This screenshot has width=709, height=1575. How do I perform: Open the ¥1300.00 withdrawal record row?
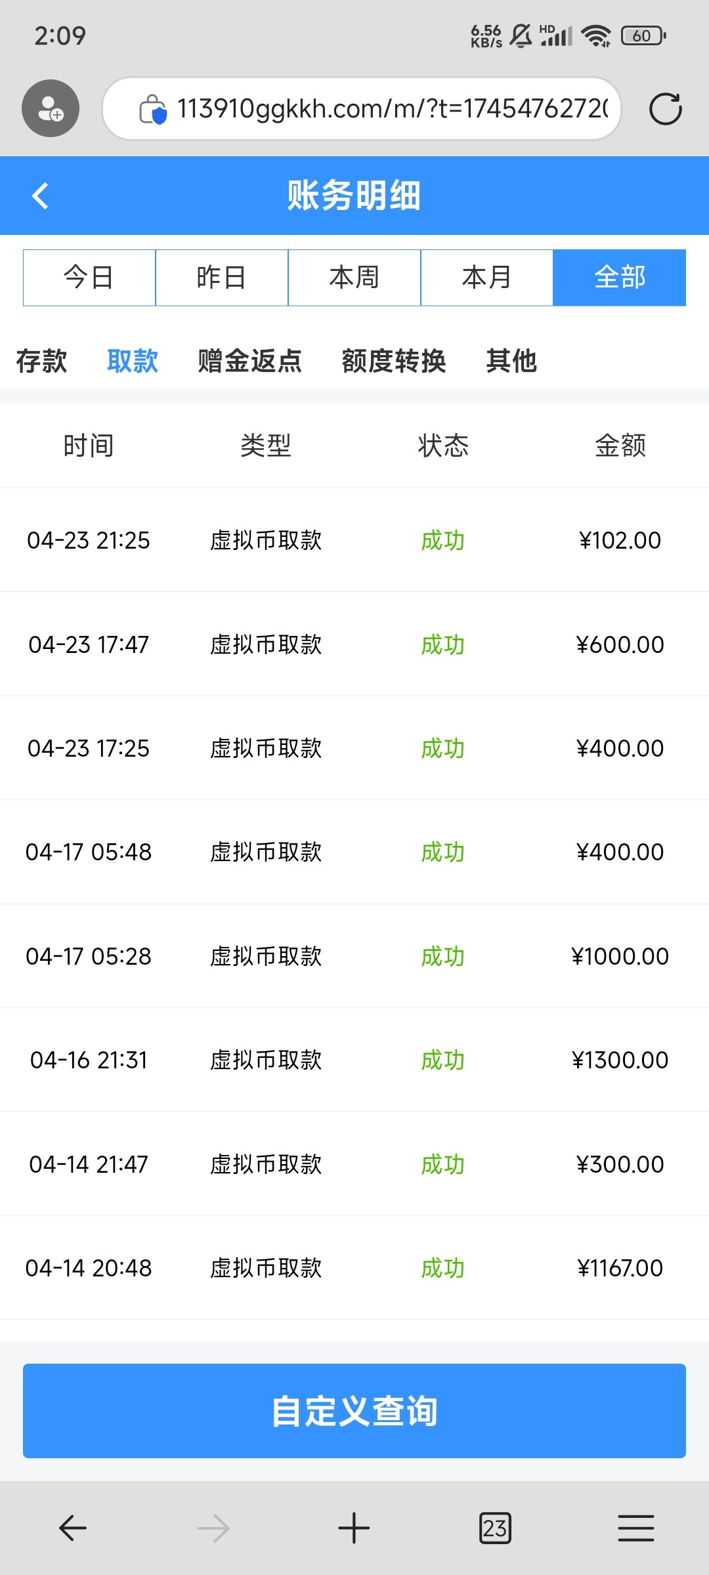[x=354, y=1060]
